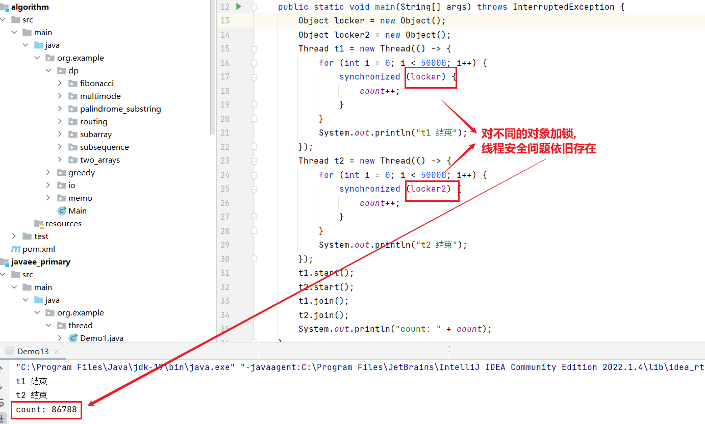Click 'count++;' on line 18
This screenshot has height=424, width=705.
coord(380,91)
